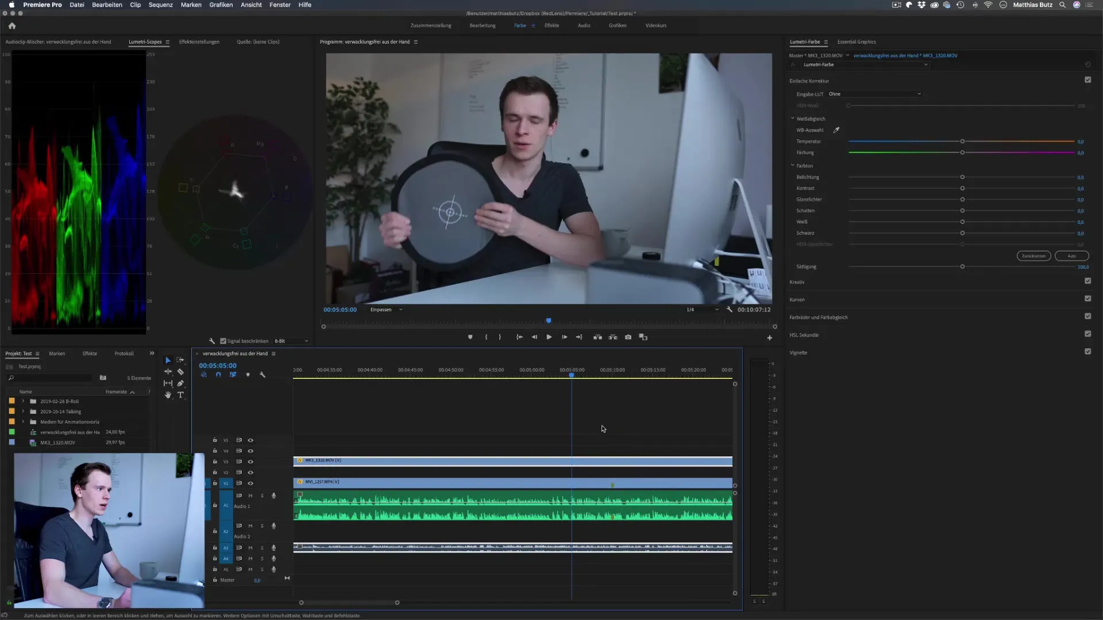
Task: Play the program monitor
Action: [x=549, y=338]
